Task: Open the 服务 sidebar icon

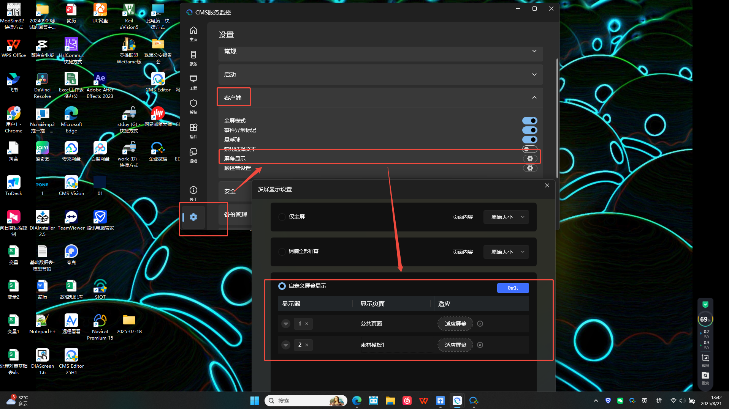Action: pyautogui.click(x=193, y=58)
